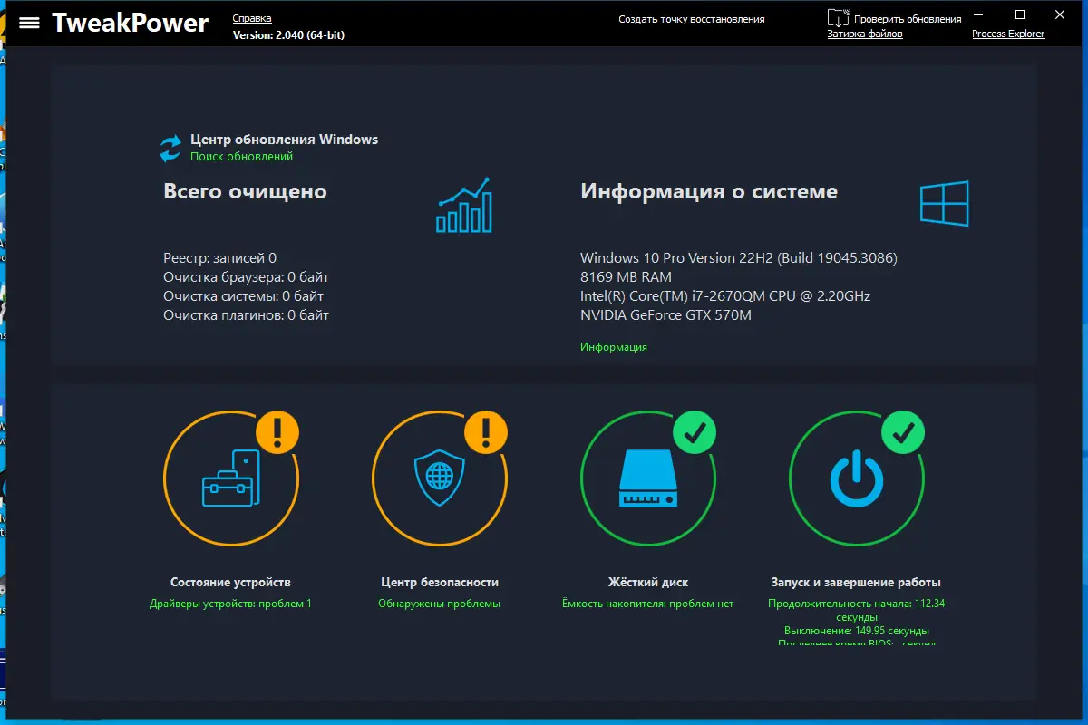Click the TweakPower application title
The height and width of the screenshot is (725, 1088).
tap(130, 23)
